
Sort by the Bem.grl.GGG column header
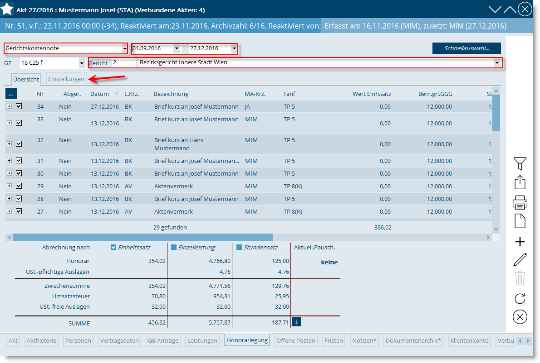(435, 94)
